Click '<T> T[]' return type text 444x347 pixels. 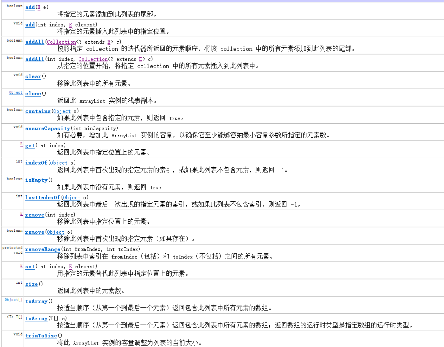(14, 317)
